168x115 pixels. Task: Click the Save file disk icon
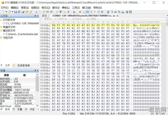(x=16, y=12)
